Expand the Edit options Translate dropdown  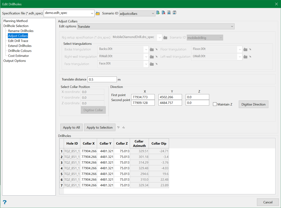[232, 26]
